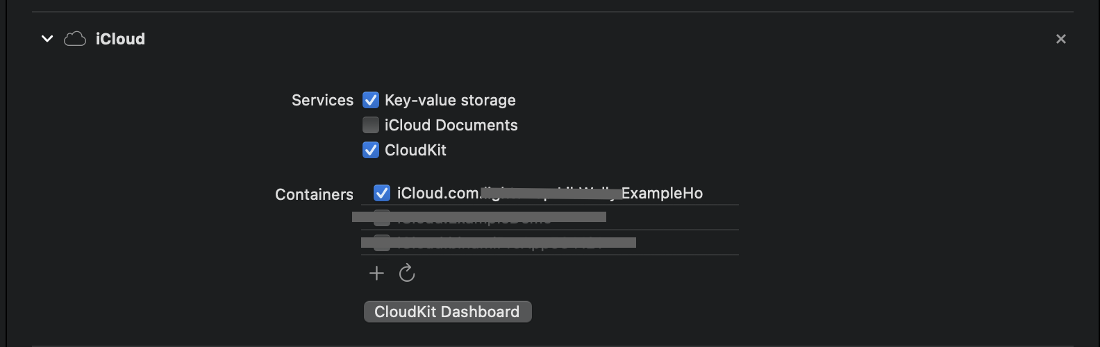Click the Services label
Viewport: 1100px width, 347px height.
point(322,101)
